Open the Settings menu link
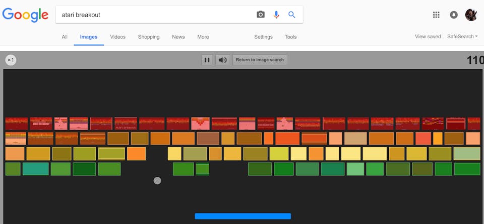This screenshot has height=224, width=484. 263,37
